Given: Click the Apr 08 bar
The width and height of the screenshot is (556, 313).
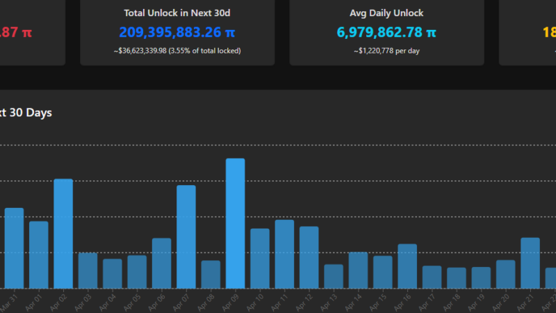Looking at the screenshot, I should click(x=211, y=274).
